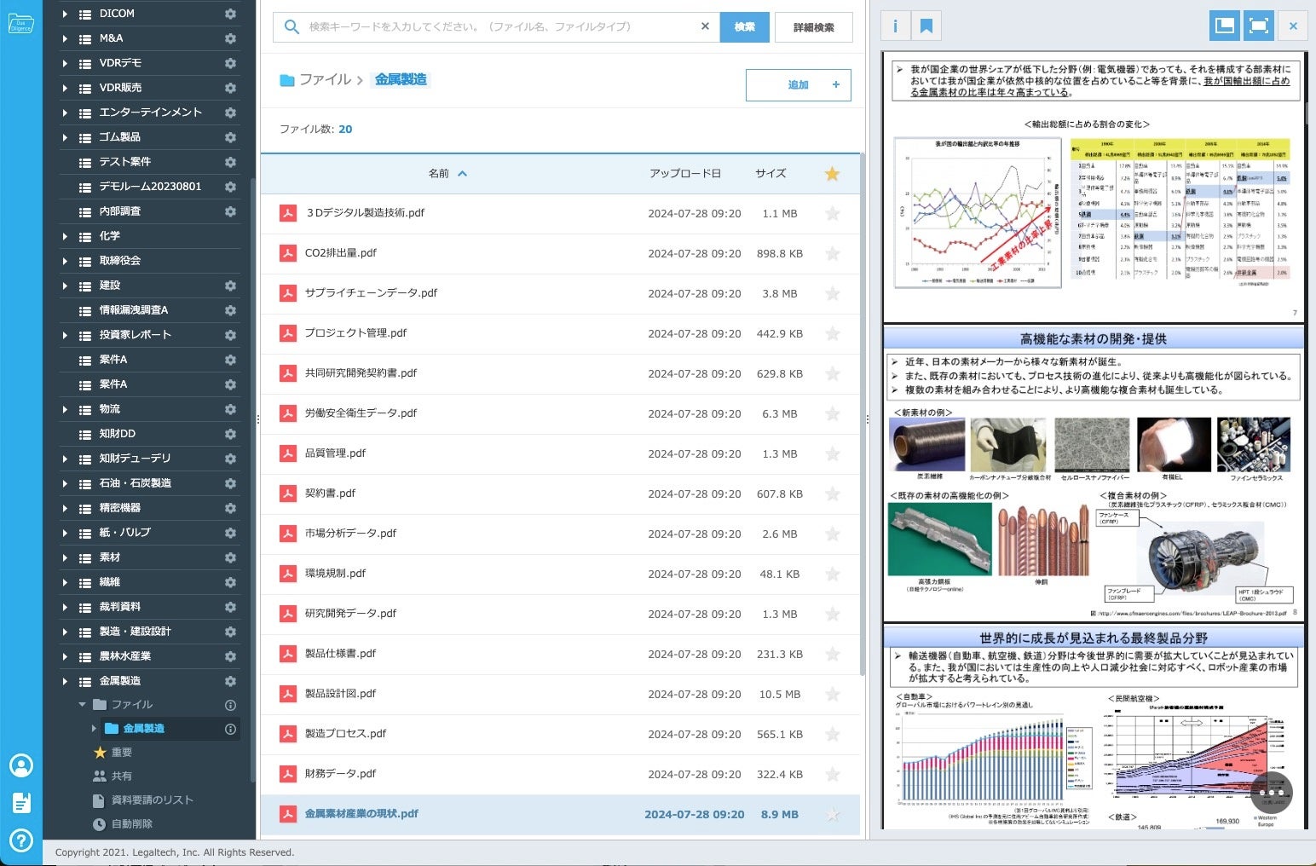Image resolution: width=1316 pixels, height=866 pixels.
Task: Sort by the アップロード日 column header
Action: pyautogui.click(x=685, y=174)
